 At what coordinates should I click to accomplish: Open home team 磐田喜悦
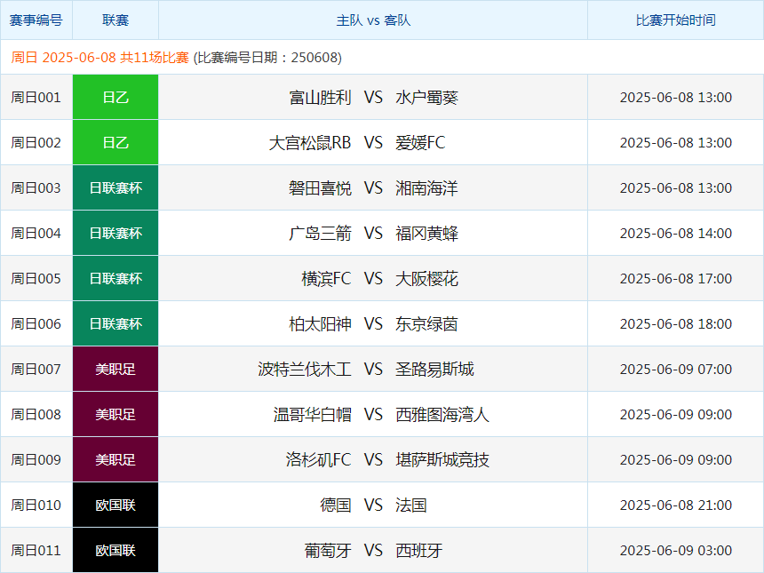[320, 188]
